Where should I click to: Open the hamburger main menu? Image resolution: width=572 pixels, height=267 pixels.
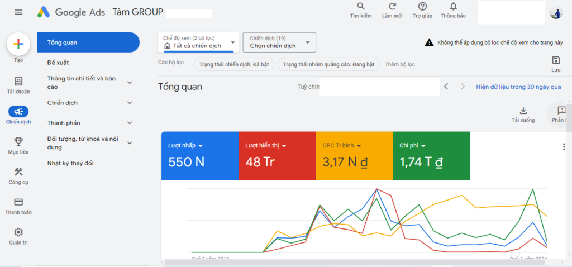pos(18,12)
